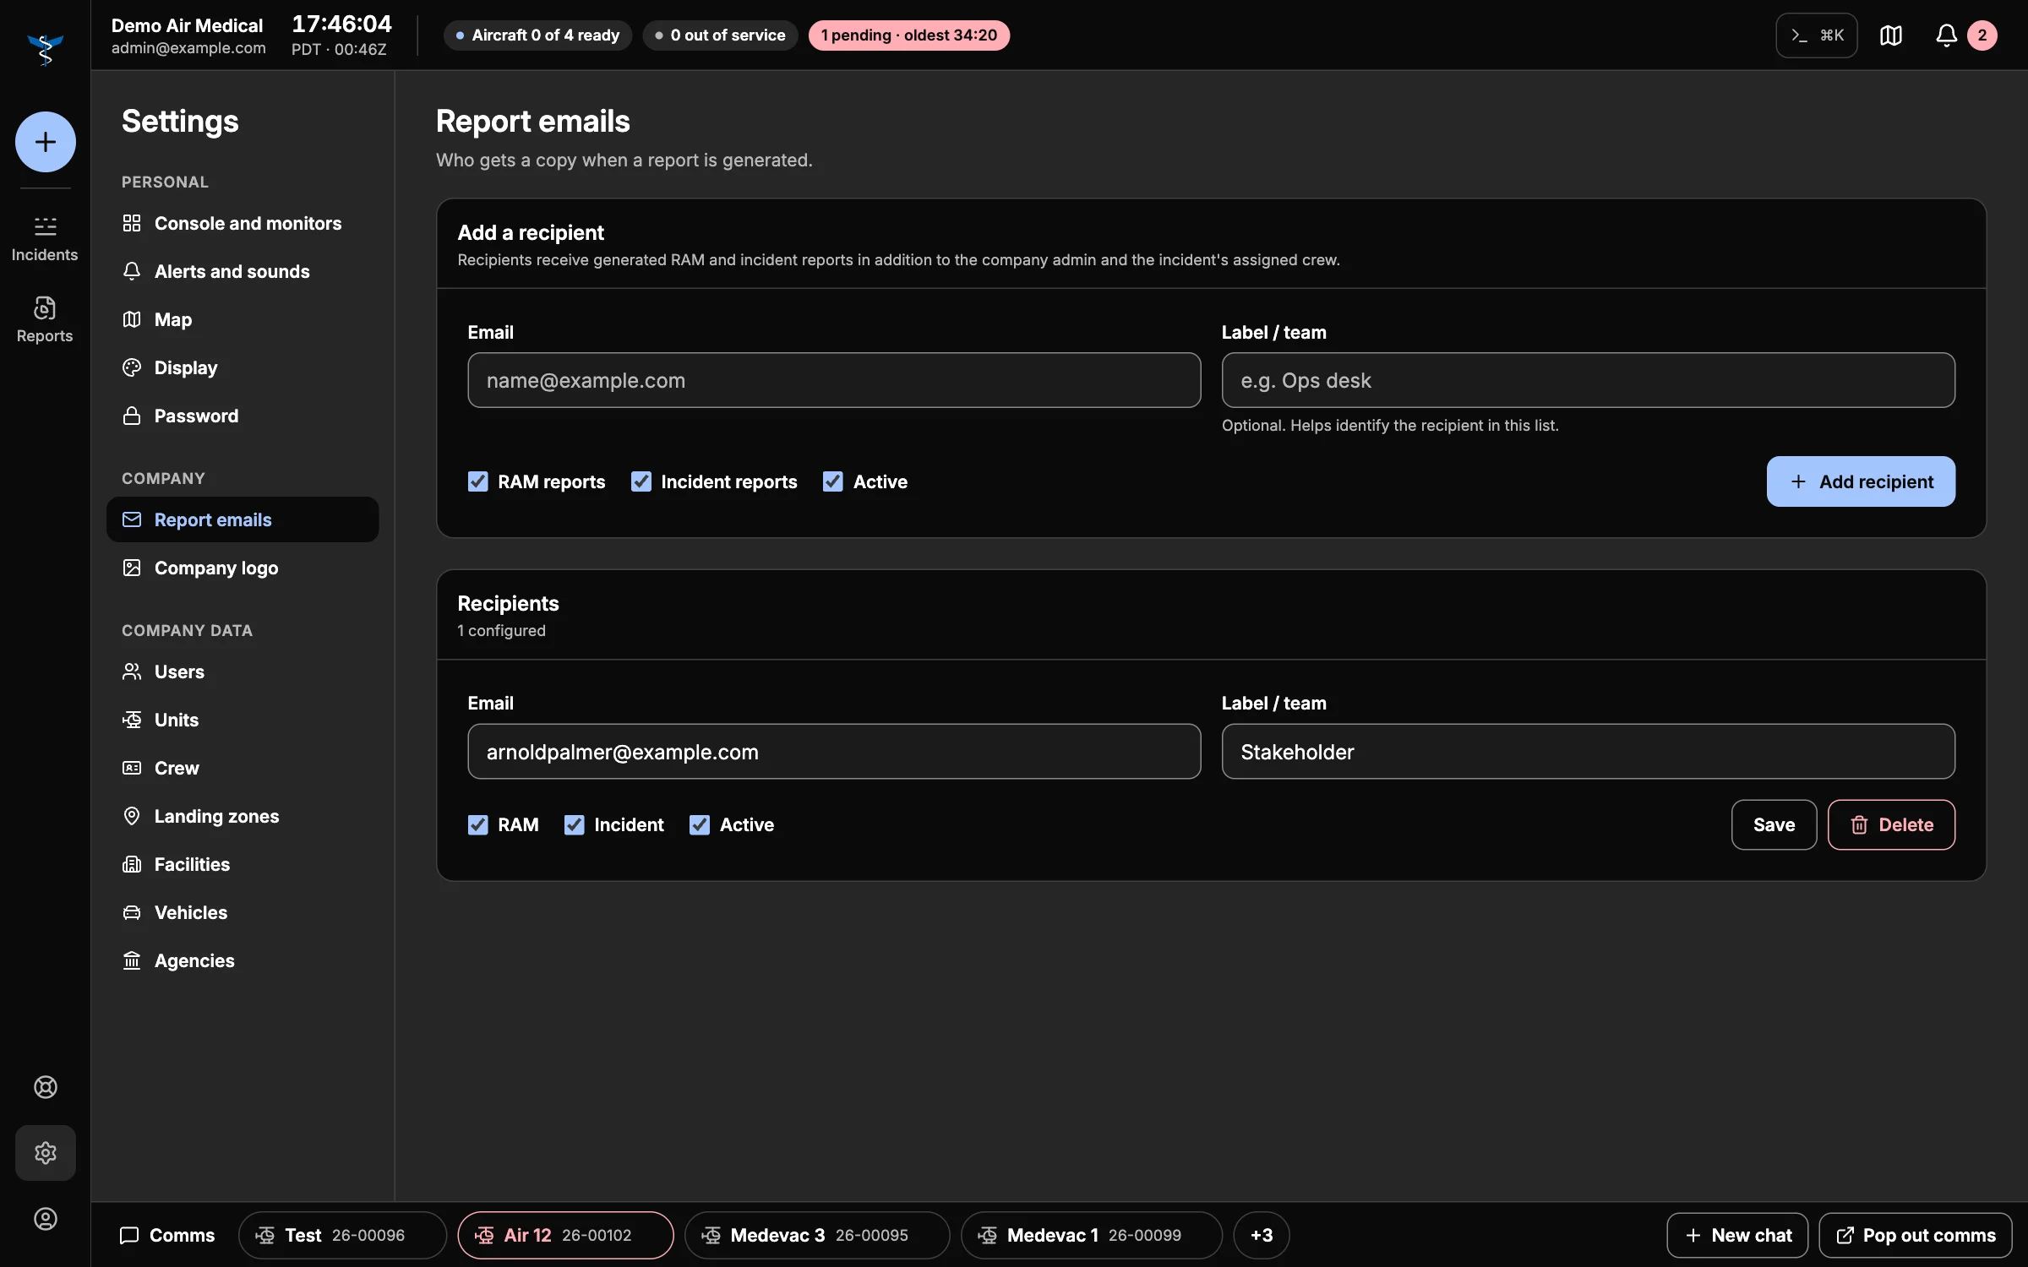Open notifications bell icon

[x=1947, y=35]
